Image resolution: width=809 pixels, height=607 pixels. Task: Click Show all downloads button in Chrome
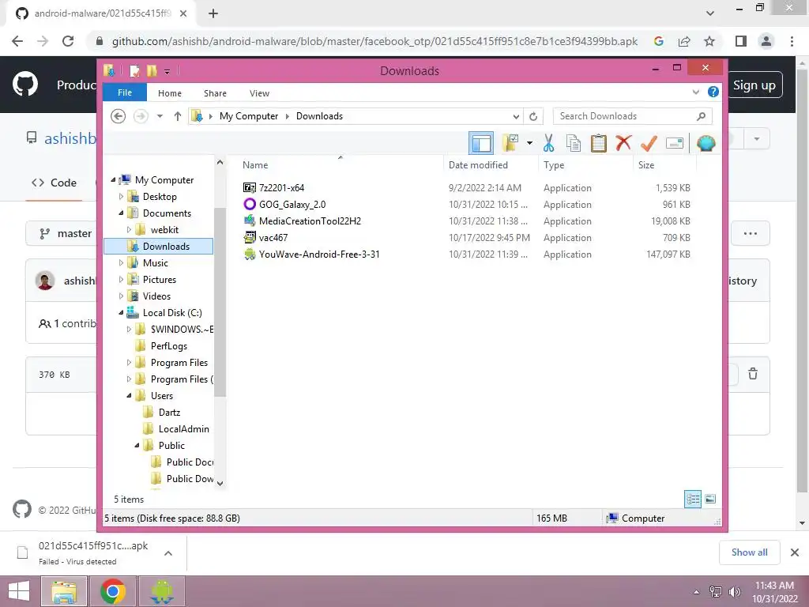[x=749, y=552]
